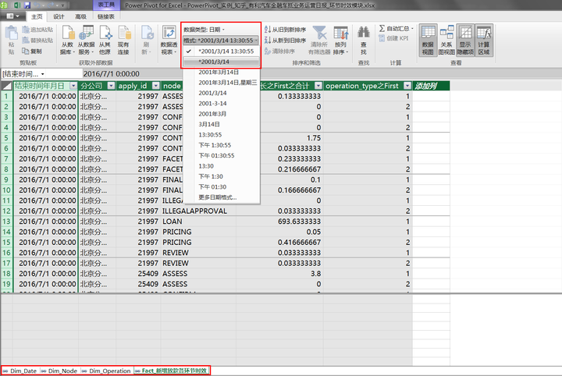Open filter dropdown on 结束时间年月日 column
This screenshot has width=562, height=376.
[x=73, y=86]
